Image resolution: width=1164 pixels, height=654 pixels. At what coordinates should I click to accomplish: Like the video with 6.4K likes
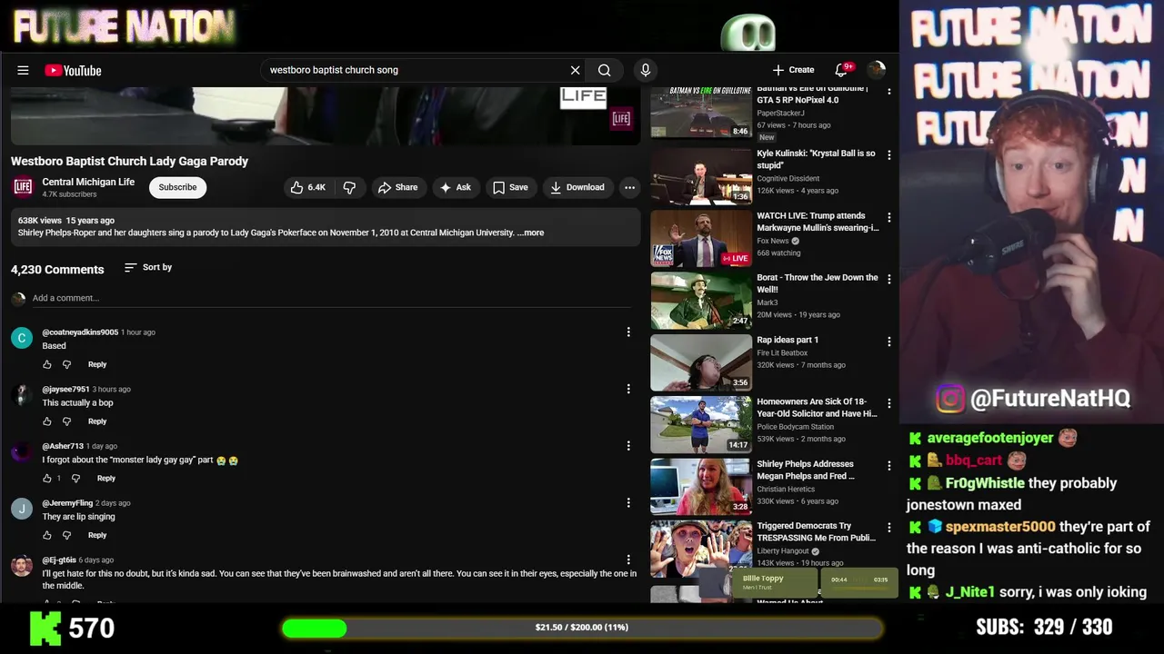coord(308,187)
